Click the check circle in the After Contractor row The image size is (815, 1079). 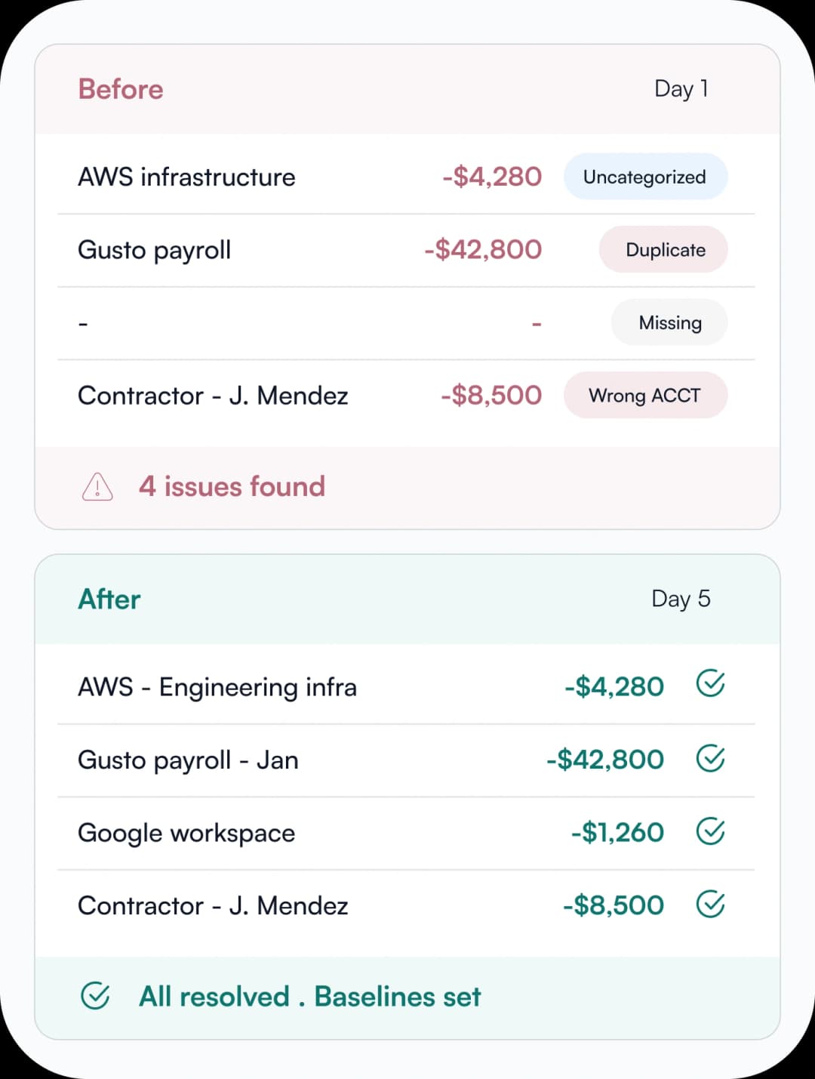click(x=710, y=904)
